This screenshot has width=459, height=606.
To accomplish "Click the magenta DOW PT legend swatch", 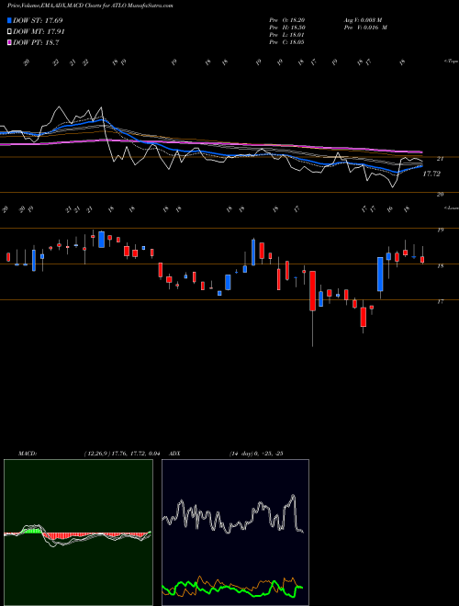I will coord(9,42).
